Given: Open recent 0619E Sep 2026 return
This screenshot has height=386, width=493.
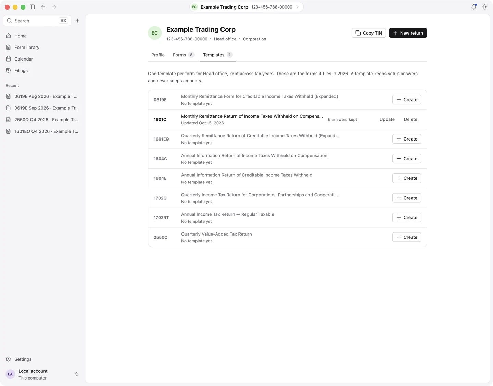Looking at the screenshot, I should pos(42,108).
